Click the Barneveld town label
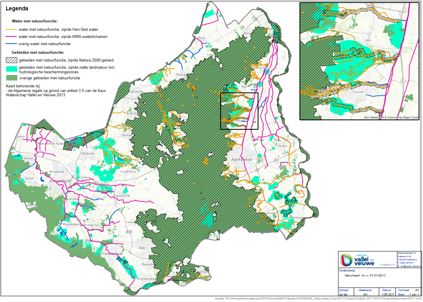Viewport: 423px width, 302px height. (x=122, y=196)
